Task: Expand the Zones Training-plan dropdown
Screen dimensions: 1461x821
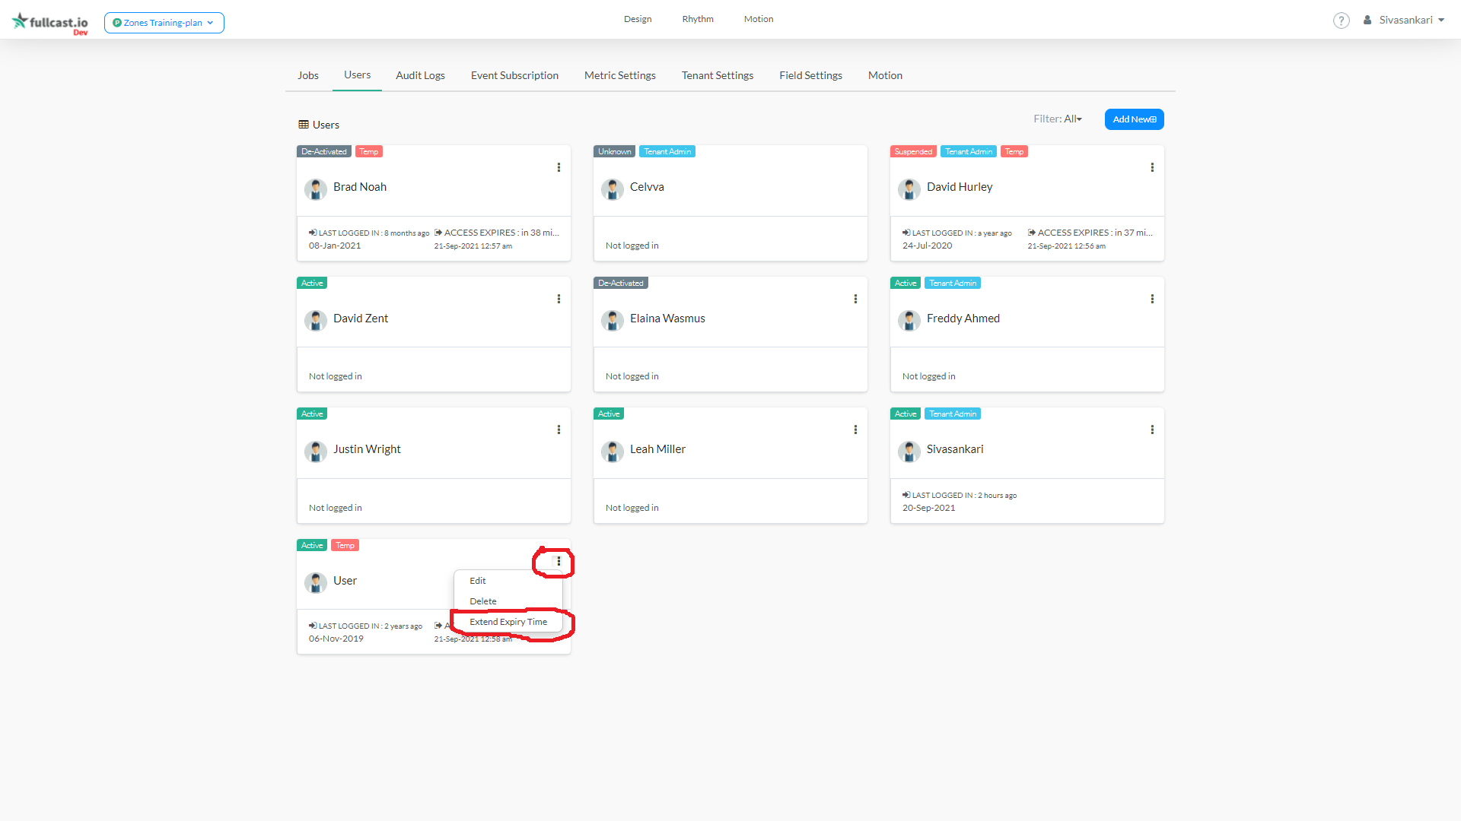Action: [164, 23]
